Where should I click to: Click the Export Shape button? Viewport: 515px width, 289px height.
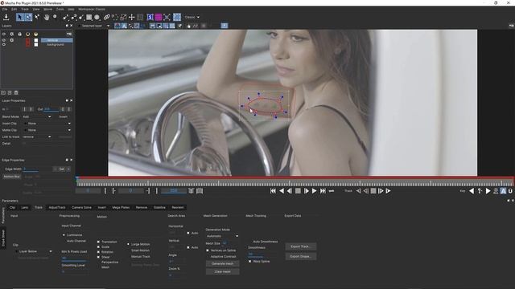300,256
